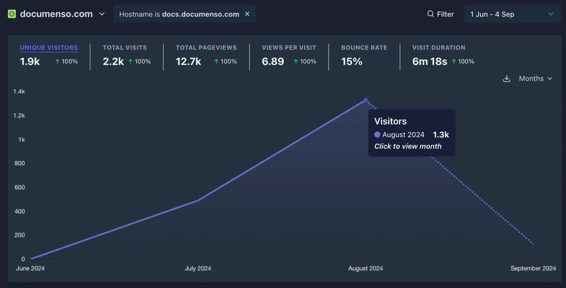
Task: Click the green up arrow beside Visit Duration
Action: point(454,62)
